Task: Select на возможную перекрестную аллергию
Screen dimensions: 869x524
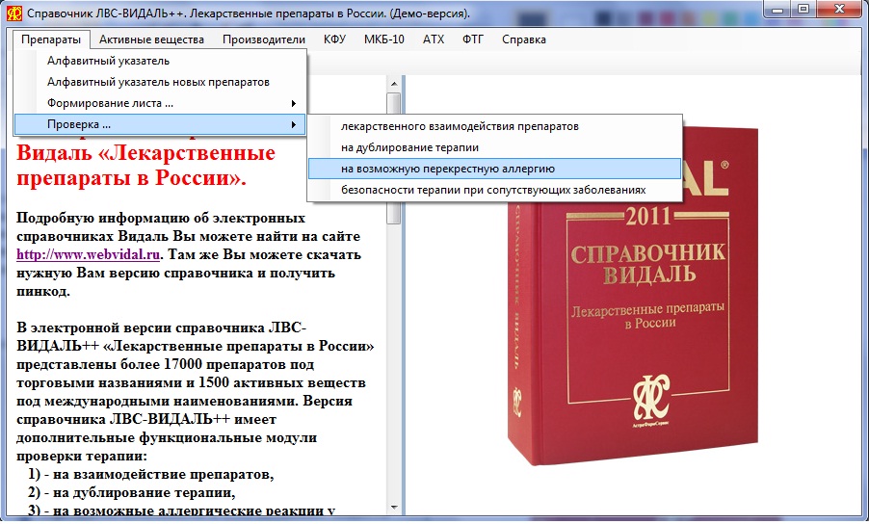Action: (x=494, y=169)
